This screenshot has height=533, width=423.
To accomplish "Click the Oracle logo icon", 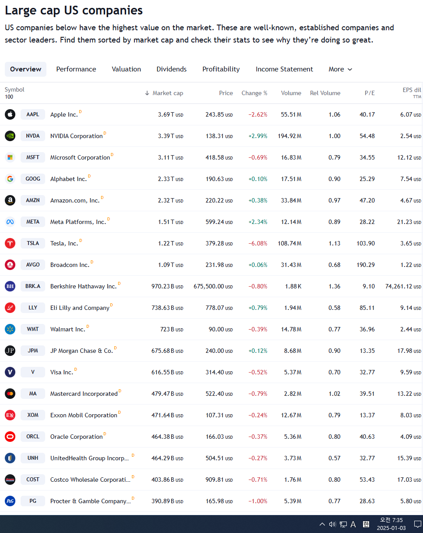I will coord(10,437).
